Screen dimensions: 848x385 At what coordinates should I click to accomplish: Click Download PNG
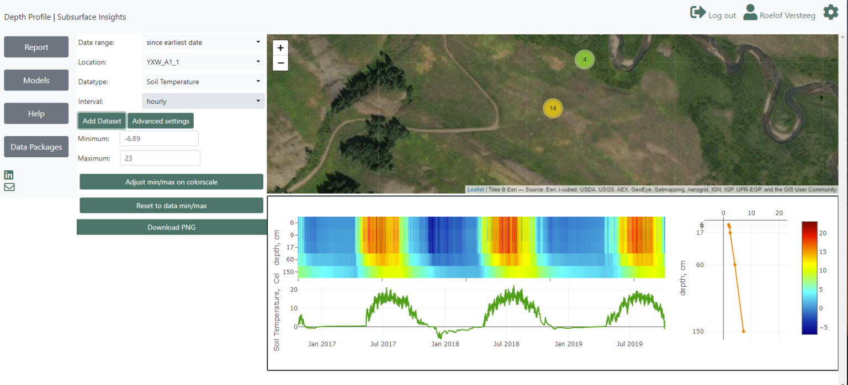(171, 227)
